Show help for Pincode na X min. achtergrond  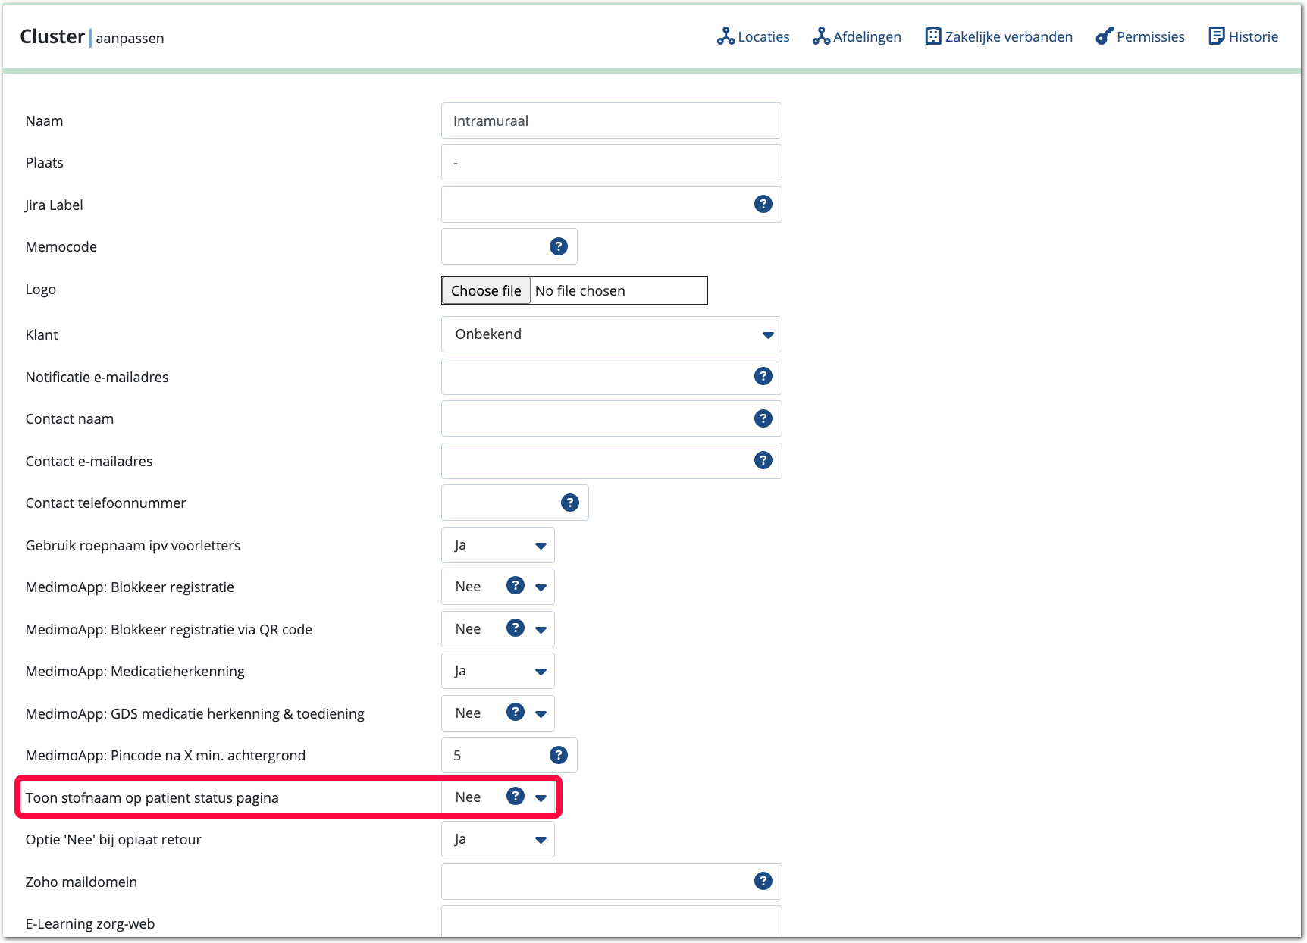pyautogui.click(x=558, y=755)
